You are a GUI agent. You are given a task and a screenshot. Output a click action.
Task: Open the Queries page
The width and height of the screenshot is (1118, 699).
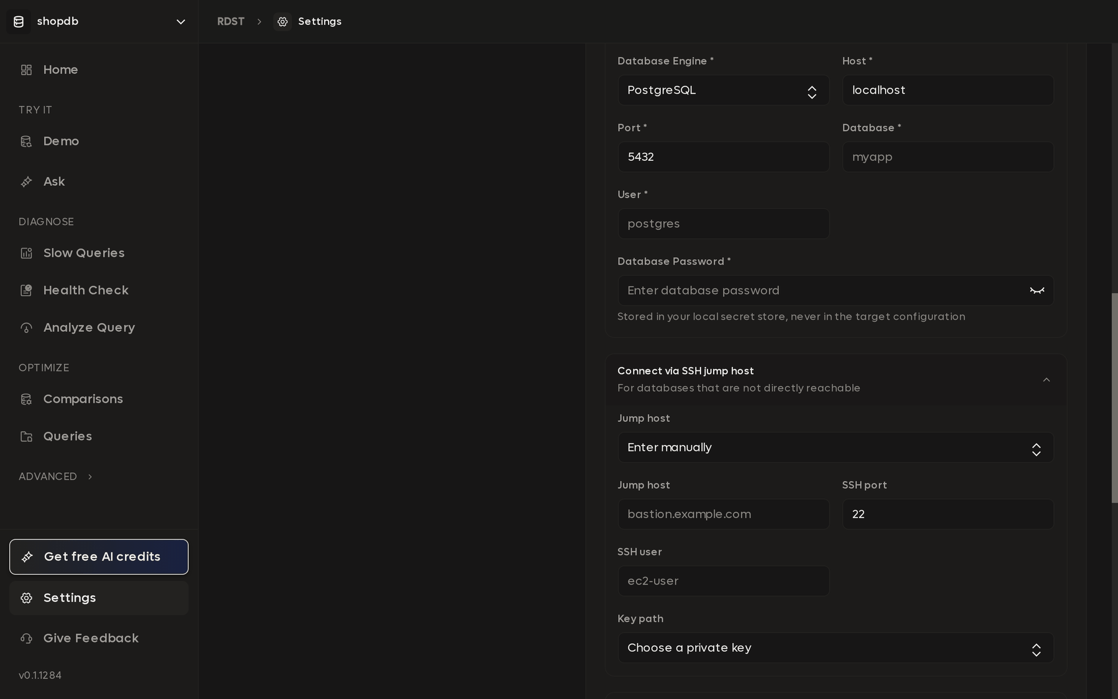click(x=99, y=437)
